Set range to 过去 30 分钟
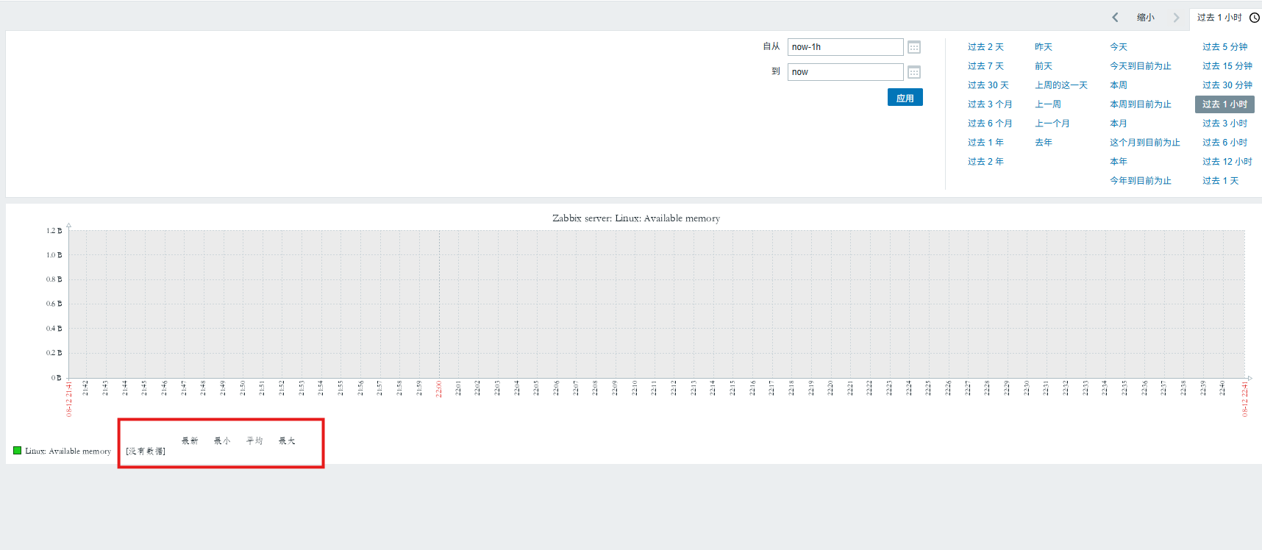This screenshot has height=550, width=1262. (1227, 85)
